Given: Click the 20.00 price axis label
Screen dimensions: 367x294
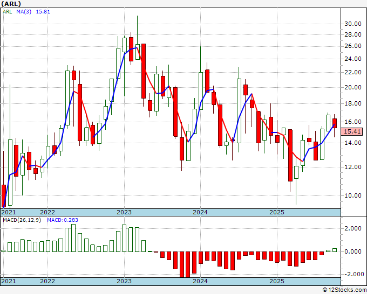Looking at the screenshot, I should pyautogui.click(x=353, y=87).
